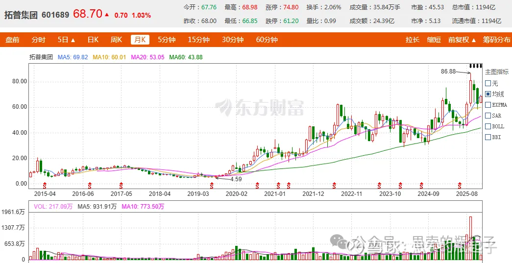Show the 30分钟 chart
512x263 pixels.
pos(233,40)
